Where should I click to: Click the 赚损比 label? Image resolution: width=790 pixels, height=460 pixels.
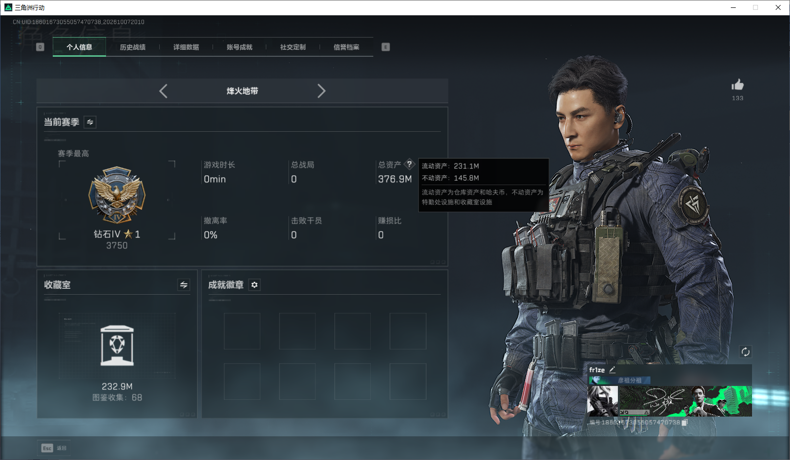click(390, 221)
